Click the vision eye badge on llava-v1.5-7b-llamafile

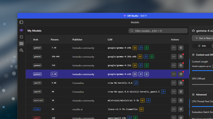[x=141, y=109]
